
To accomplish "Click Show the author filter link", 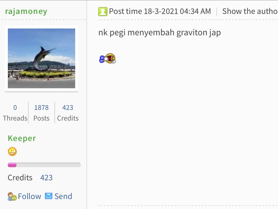I will (x=250, y=11).
